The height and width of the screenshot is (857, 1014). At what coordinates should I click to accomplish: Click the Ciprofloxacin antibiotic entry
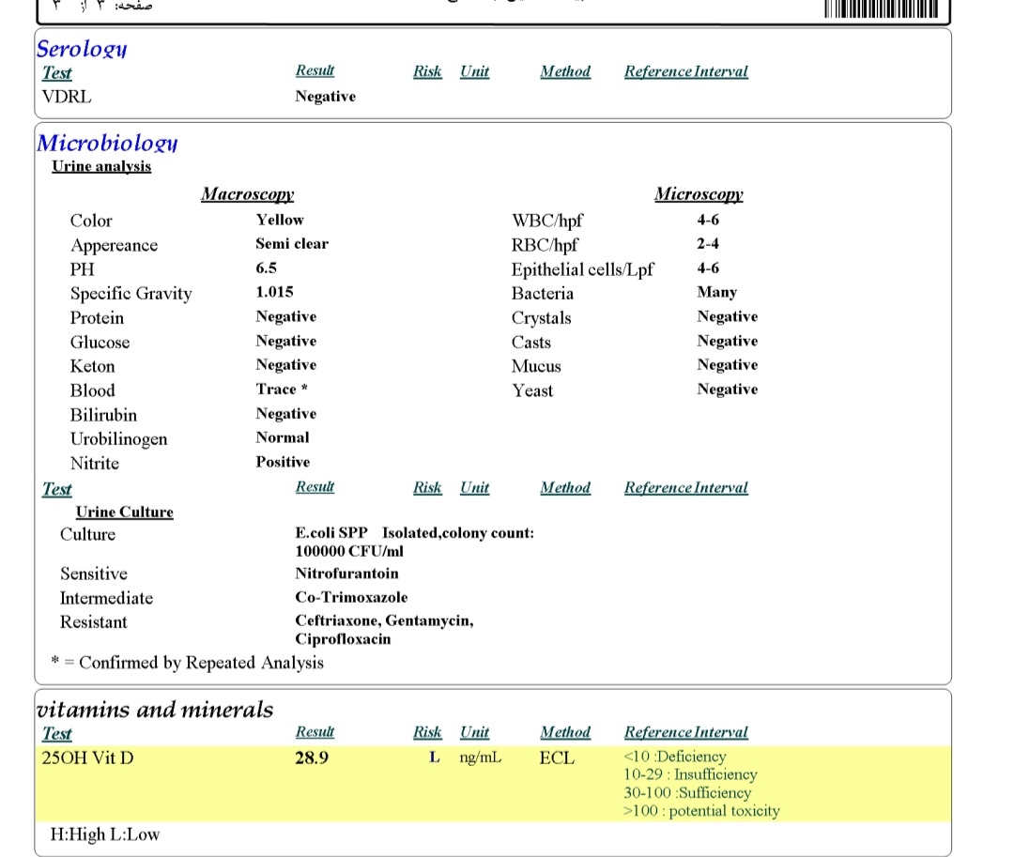(x=343, y=639)
